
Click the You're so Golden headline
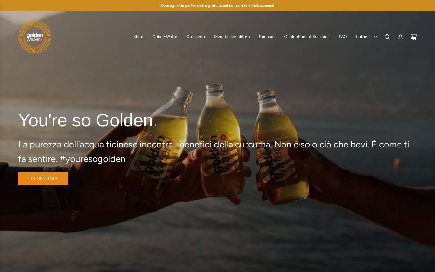coord(88,120)
